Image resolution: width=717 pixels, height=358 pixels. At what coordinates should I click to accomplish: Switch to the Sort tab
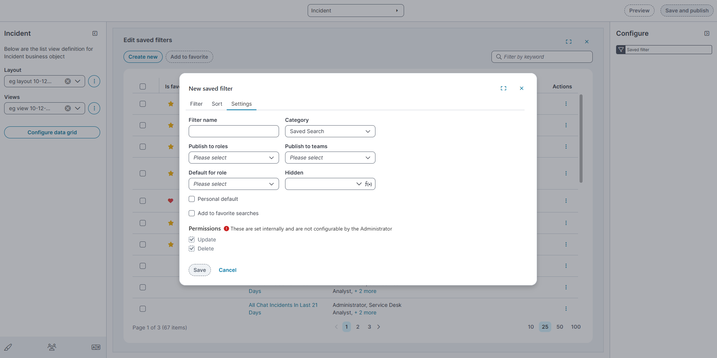coord(217,104)
